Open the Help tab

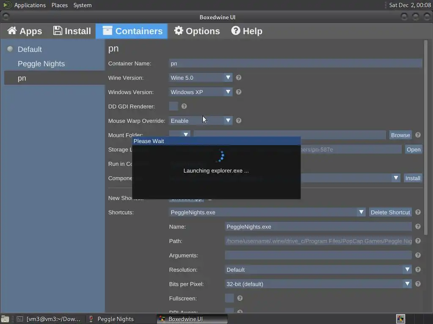click(247, 31)
